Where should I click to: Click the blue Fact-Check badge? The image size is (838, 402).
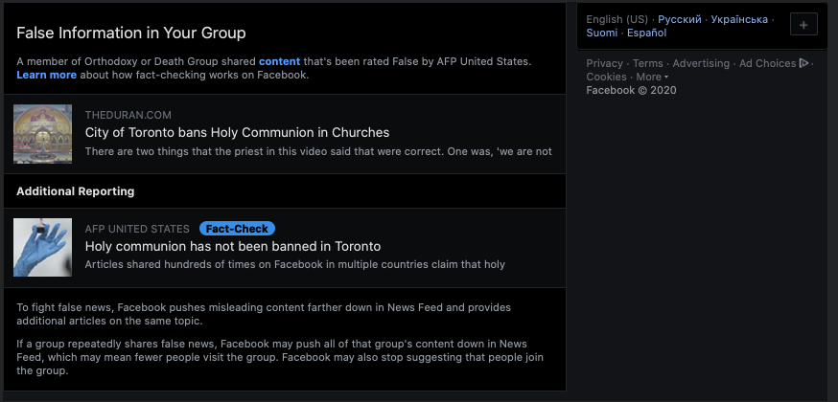[x=237, y=229]
